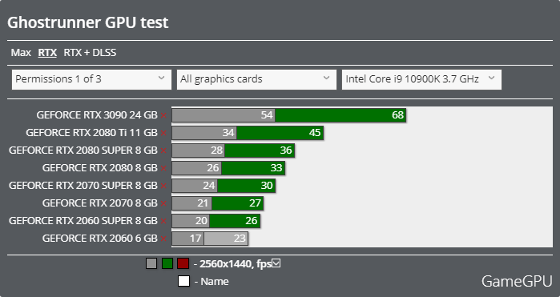Image resolution: width=560 pixels, height=297 pixels.
Task: Open the Permissions 1 of 3 dropdown
Action: pyautogui.click(x=91, y=79)
